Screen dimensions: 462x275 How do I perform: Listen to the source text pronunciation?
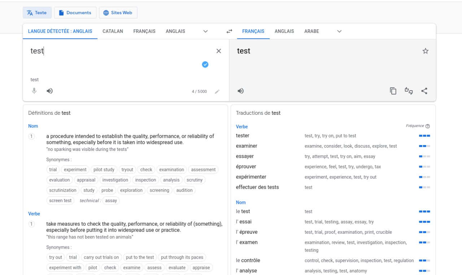50,91
